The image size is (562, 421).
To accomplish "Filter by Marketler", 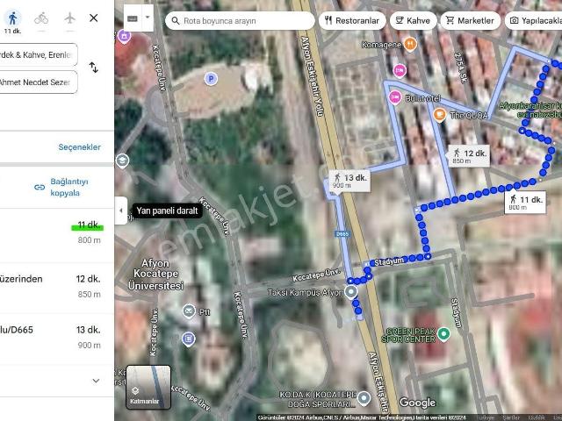I will 471,21.
